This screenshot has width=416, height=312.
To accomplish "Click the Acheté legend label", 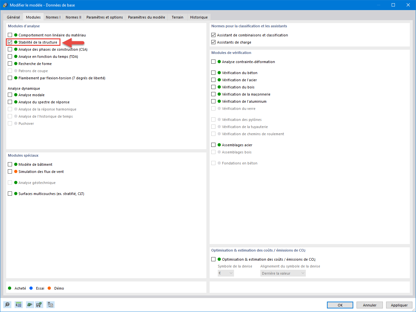I will coord(20,288).
